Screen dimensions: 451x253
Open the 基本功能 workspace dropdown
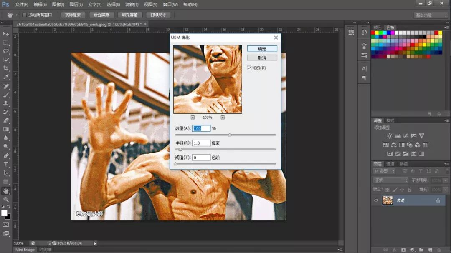click(x=431, y=15)
